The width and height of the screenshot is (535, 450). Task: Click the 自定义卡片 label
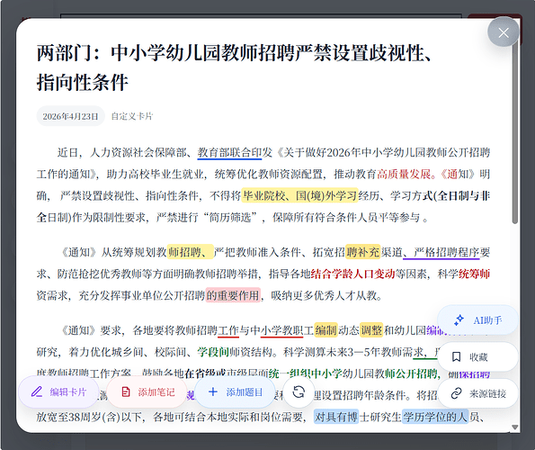tap(132, 116)
